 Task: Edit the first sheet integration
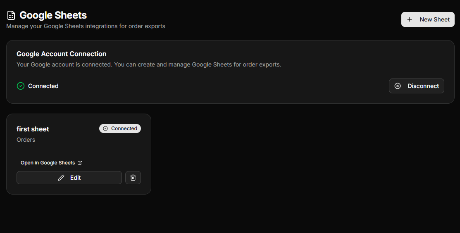click(69, 178)
